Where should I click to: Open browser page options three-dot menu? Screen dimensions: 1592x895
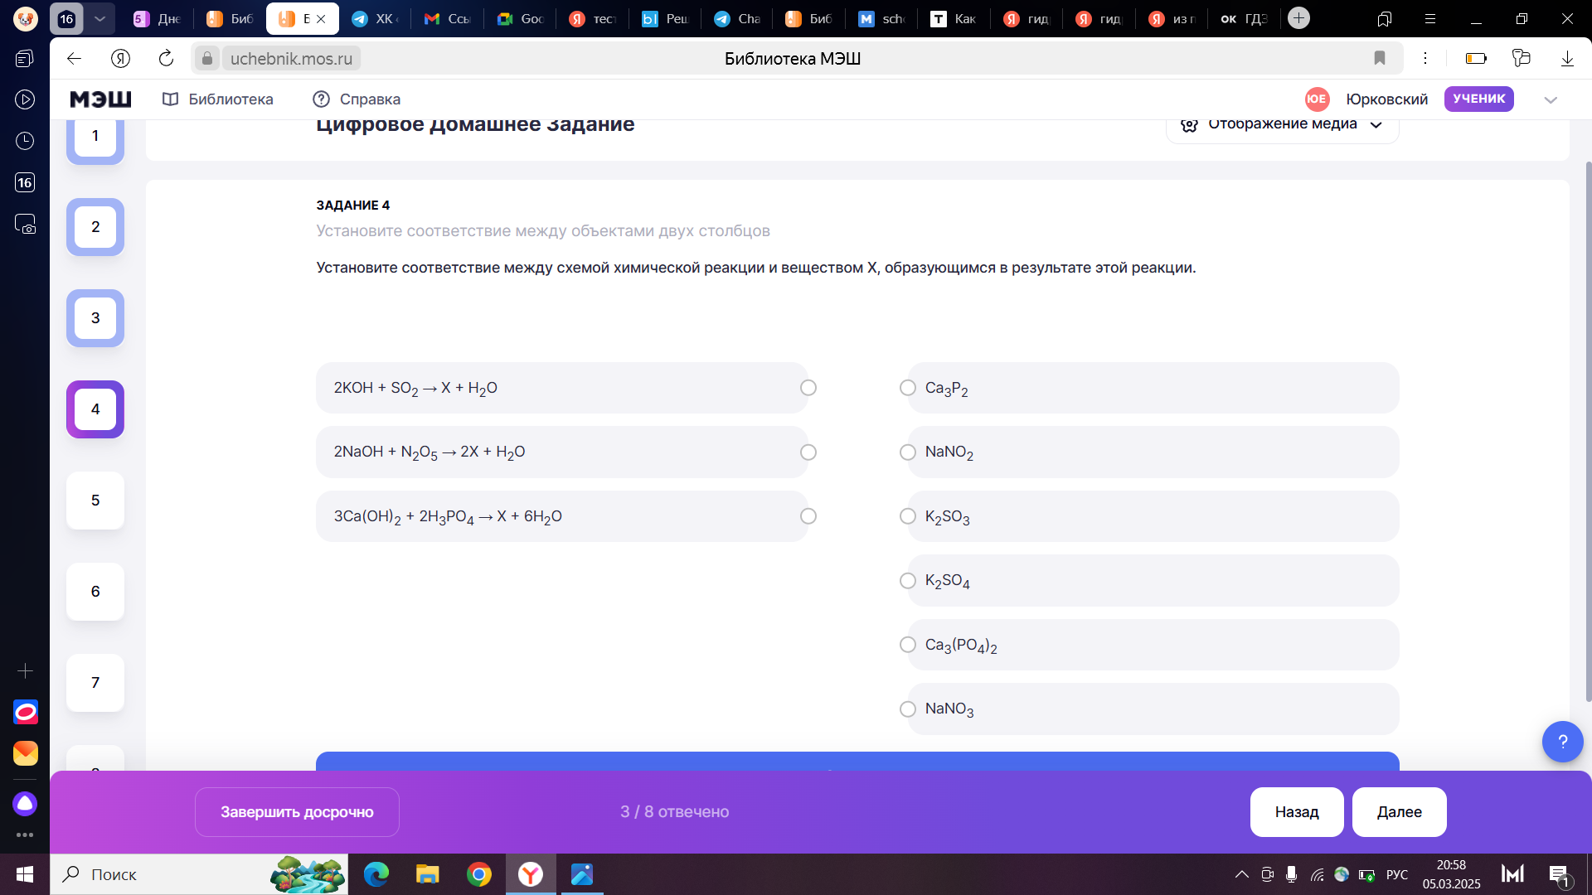pos(1425,58)
